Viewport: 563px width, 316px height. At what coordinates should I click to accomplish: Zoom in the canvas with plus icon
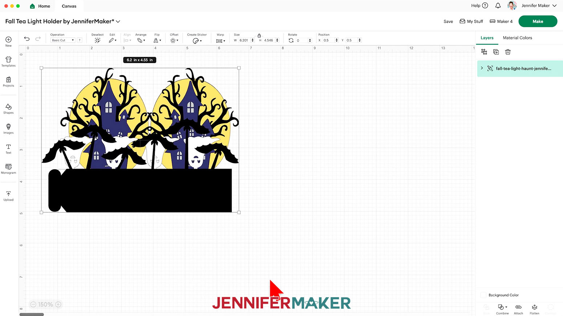(x=58, y=304)
